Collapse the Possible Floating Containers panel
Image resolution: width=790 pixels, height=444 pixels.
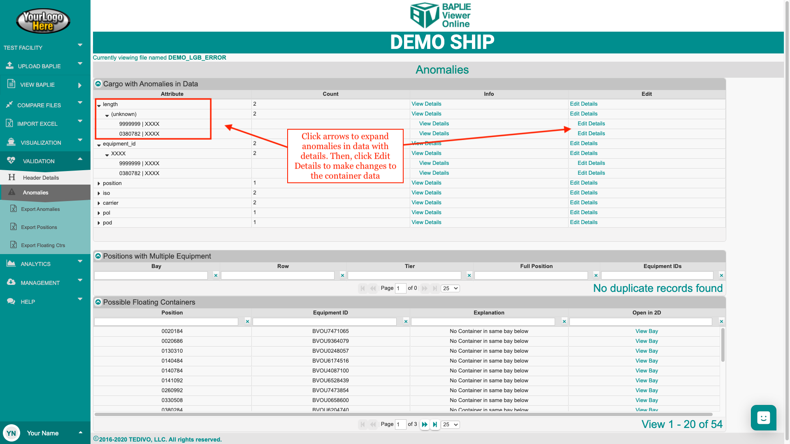tap(98, 302)
